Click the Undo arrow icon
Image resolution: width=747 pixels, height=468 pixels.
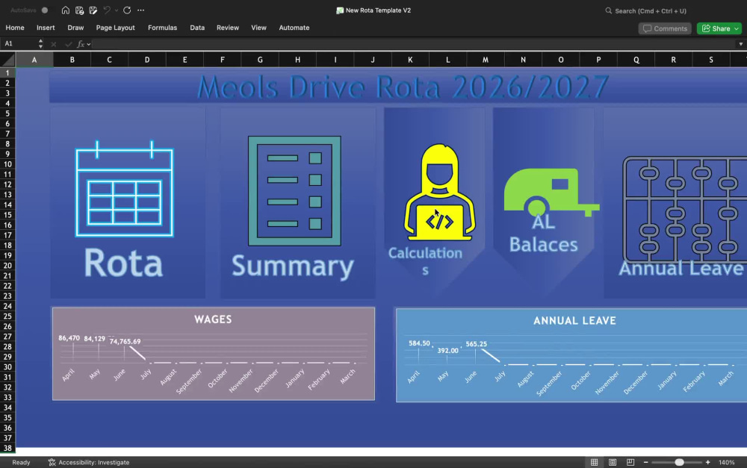coord(107,10)
